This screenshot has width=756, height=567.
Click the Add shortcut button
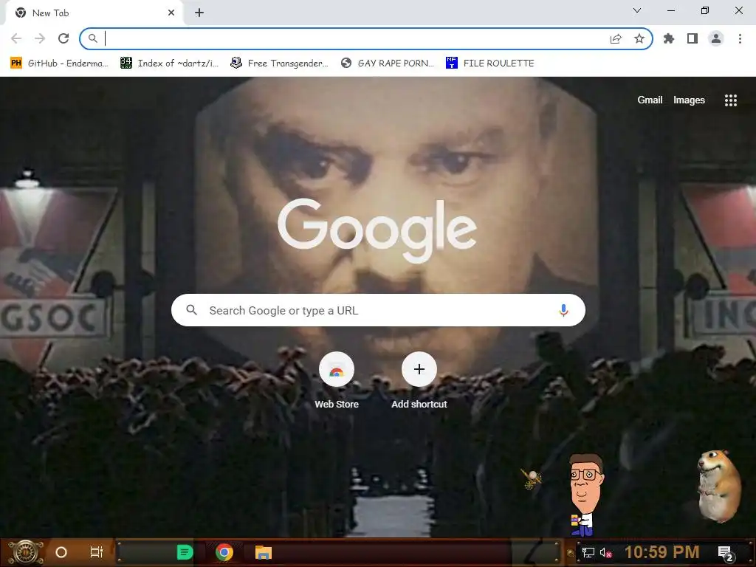click(419, 381)
